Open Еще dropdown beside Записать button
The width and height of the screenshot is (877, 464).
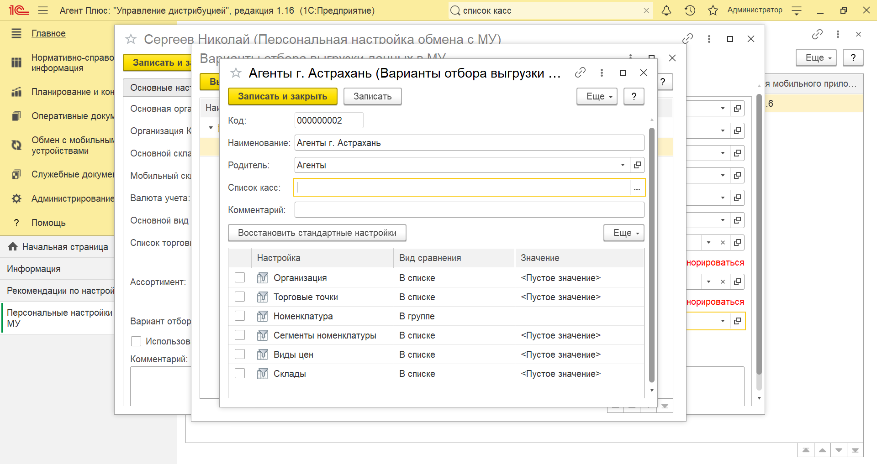(597, 96)
